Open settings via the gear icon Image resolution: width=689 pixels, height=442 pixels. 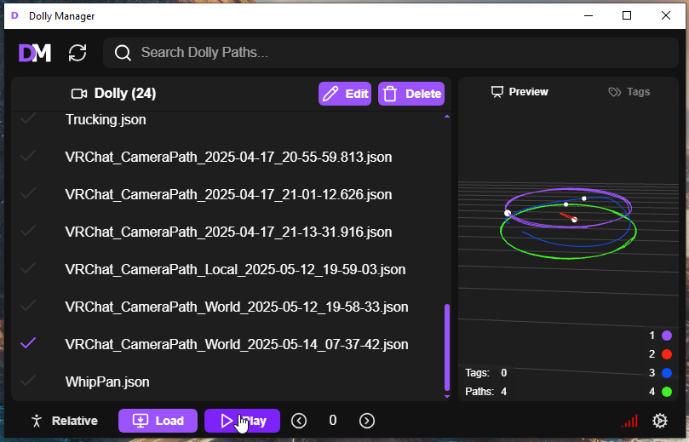pos(659,421)
